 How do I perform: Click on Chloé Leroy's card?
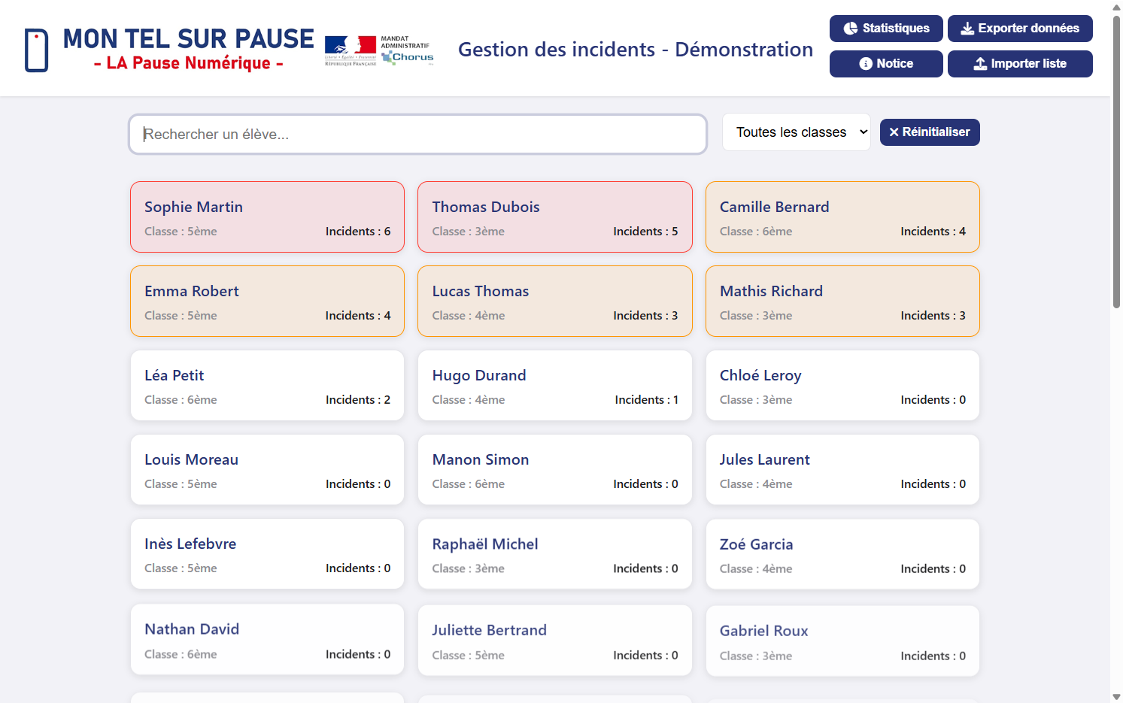[x=842, y=385]
